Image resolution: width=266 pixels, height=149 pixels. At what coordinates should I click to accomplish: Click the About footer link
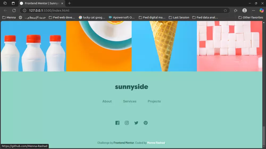107,101
